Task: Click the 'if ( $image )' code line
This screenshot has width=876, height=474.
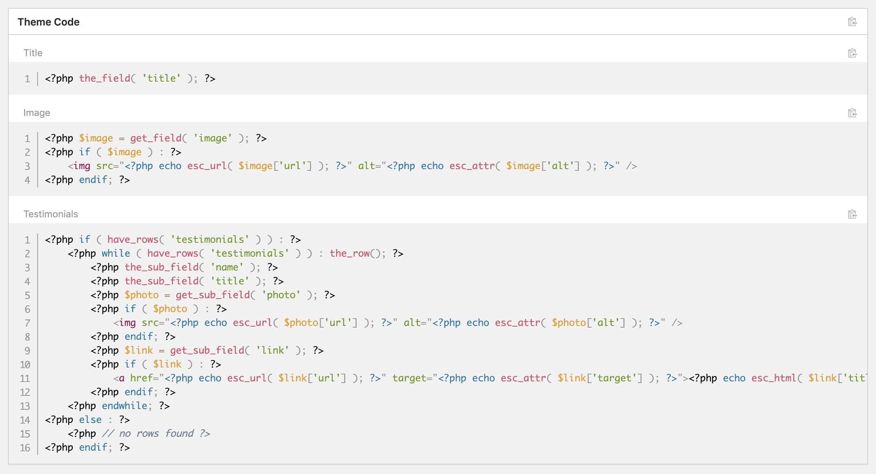Action: [x=113, y=152]
